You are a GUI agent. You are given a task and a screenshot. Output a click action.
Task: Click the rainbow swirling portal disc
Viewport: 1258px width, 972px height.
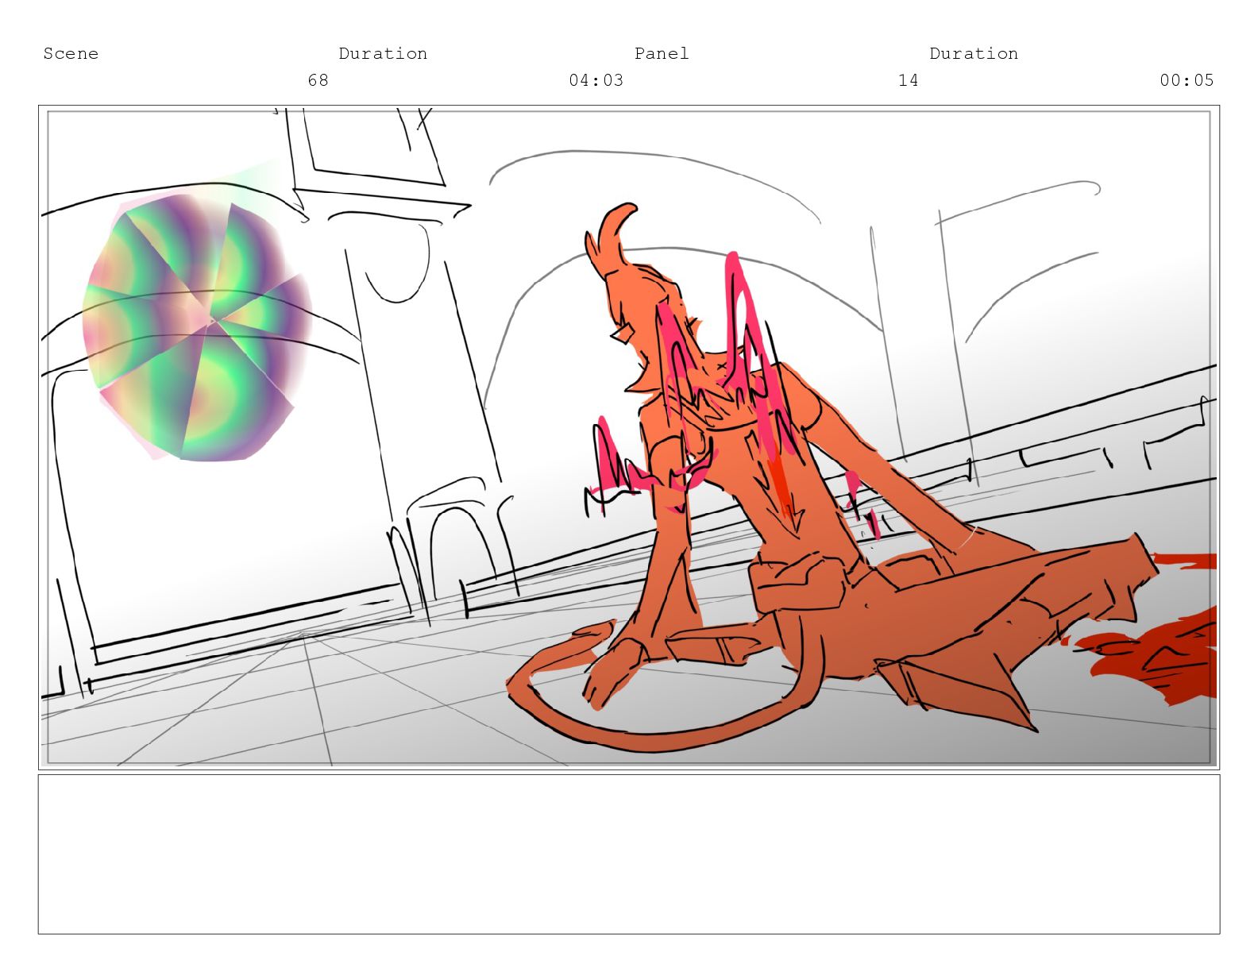pyautogui.click(x=195, y=327)
